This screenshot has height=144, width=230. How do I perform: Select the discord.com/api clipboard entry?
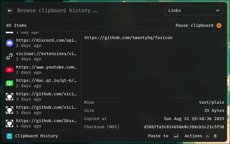(46, 43)
